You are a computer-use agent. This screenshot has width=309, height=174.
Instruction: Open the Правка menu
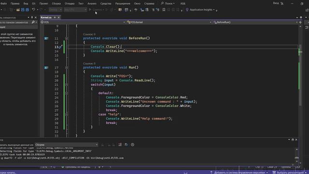tap(15, 3)
